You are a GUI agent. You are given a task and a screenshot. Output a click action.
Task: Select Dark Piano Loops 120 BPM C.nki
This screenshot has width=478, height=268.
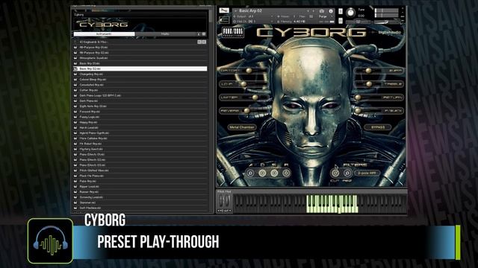point(140,95)
